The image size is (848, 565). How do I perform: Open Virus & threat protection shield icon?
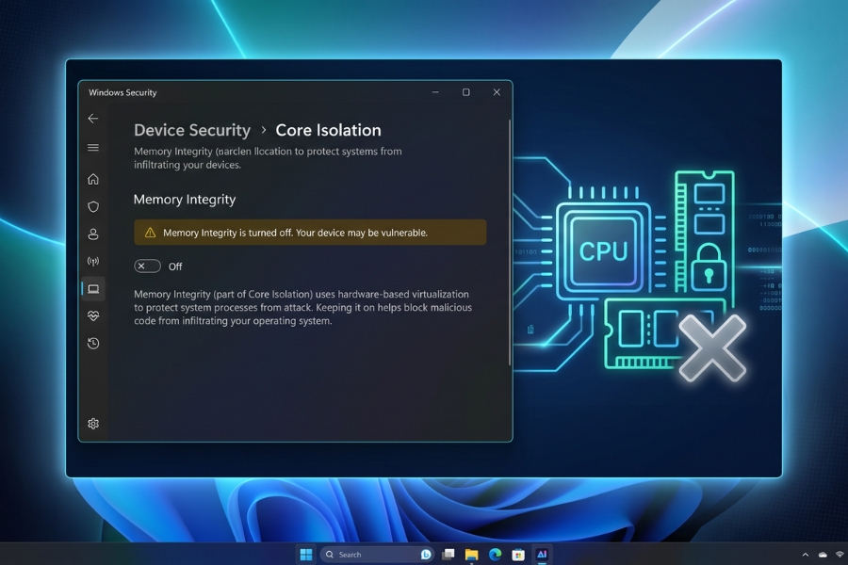93,206
